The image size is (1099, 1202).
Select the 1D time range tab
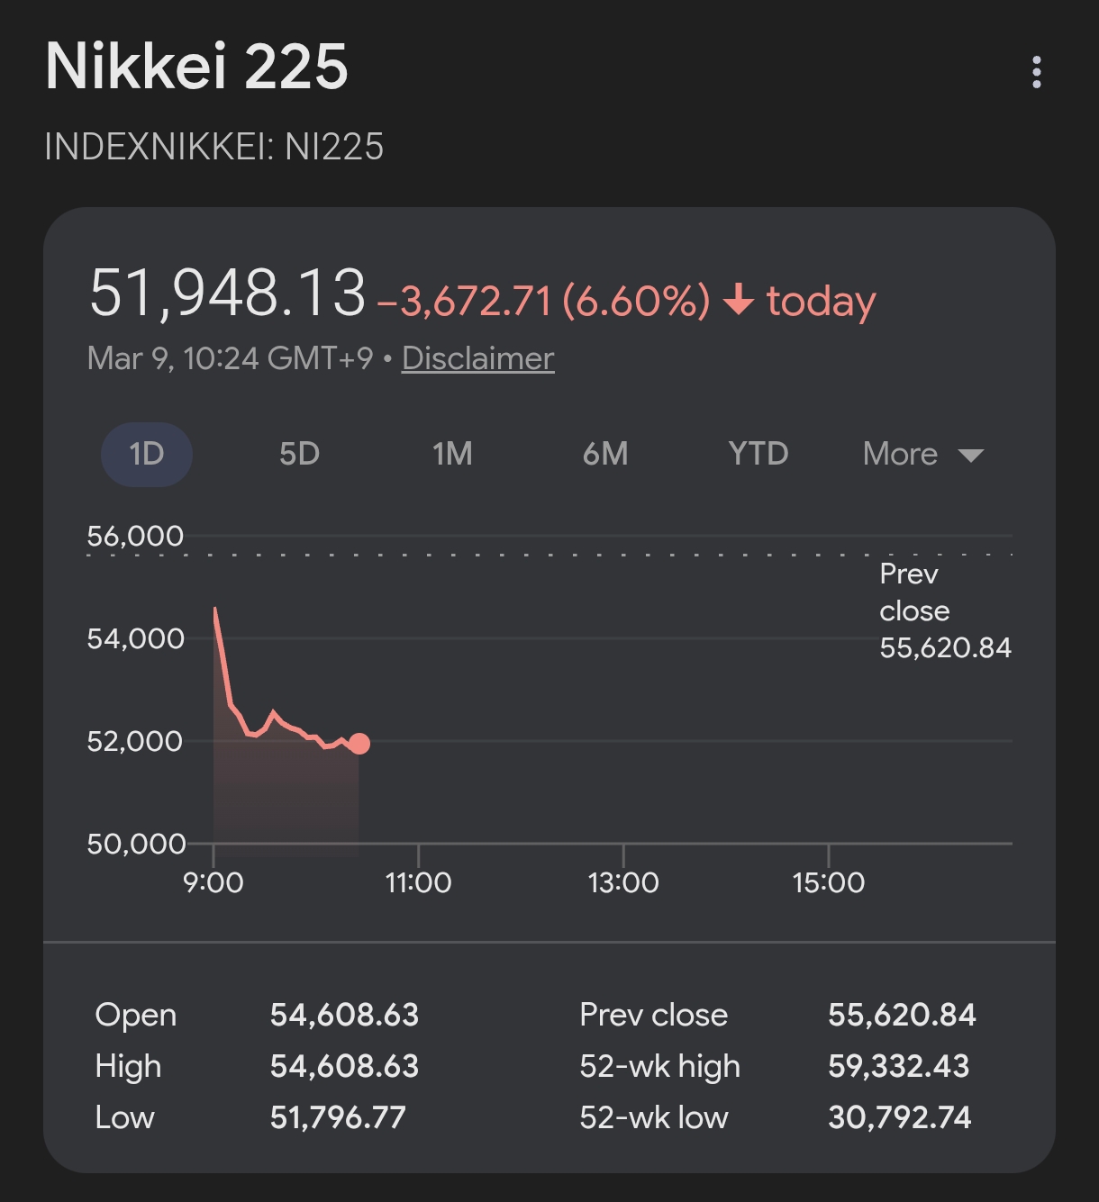(147, 454)
